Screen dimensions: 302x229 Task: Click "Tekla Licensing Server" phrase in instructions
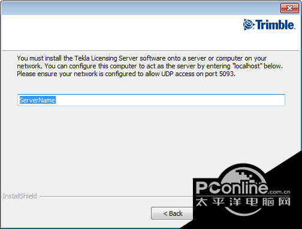106,58
